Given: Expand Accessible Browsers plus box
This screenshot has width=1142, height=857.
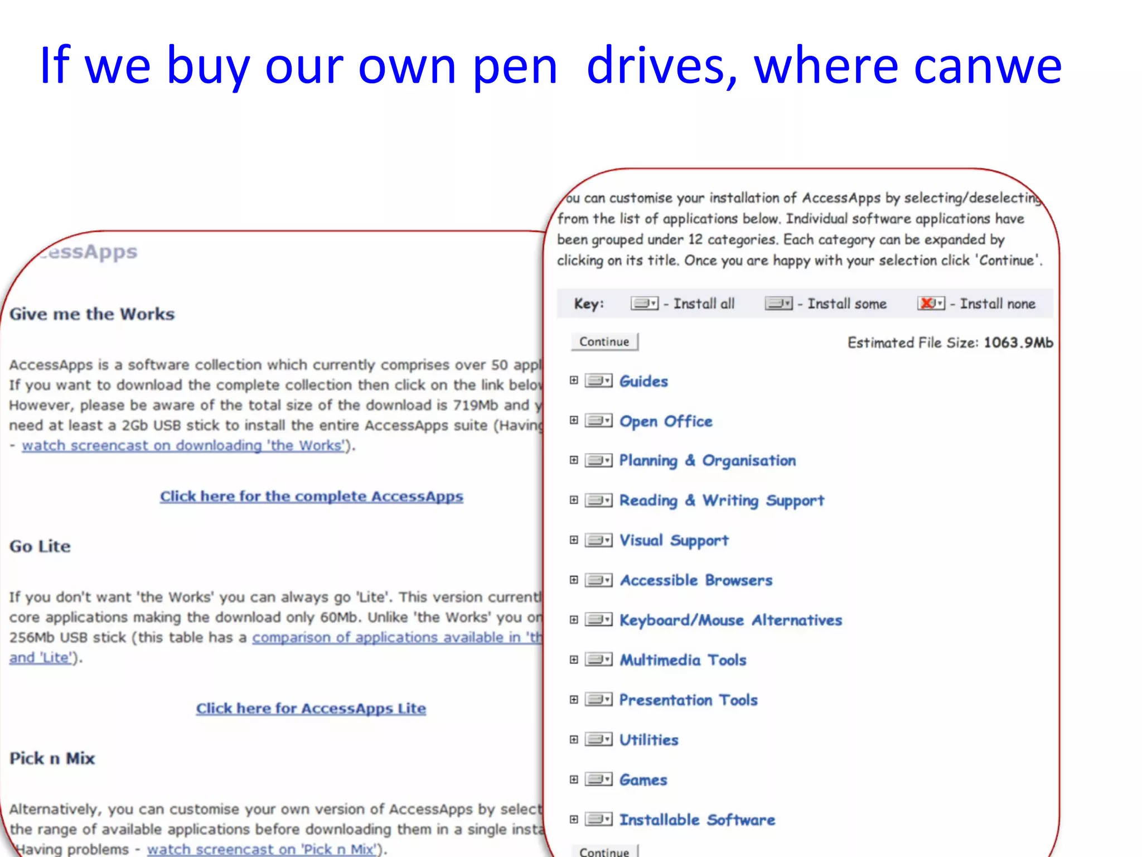Looking at the screenshot, I should point(574,580).
